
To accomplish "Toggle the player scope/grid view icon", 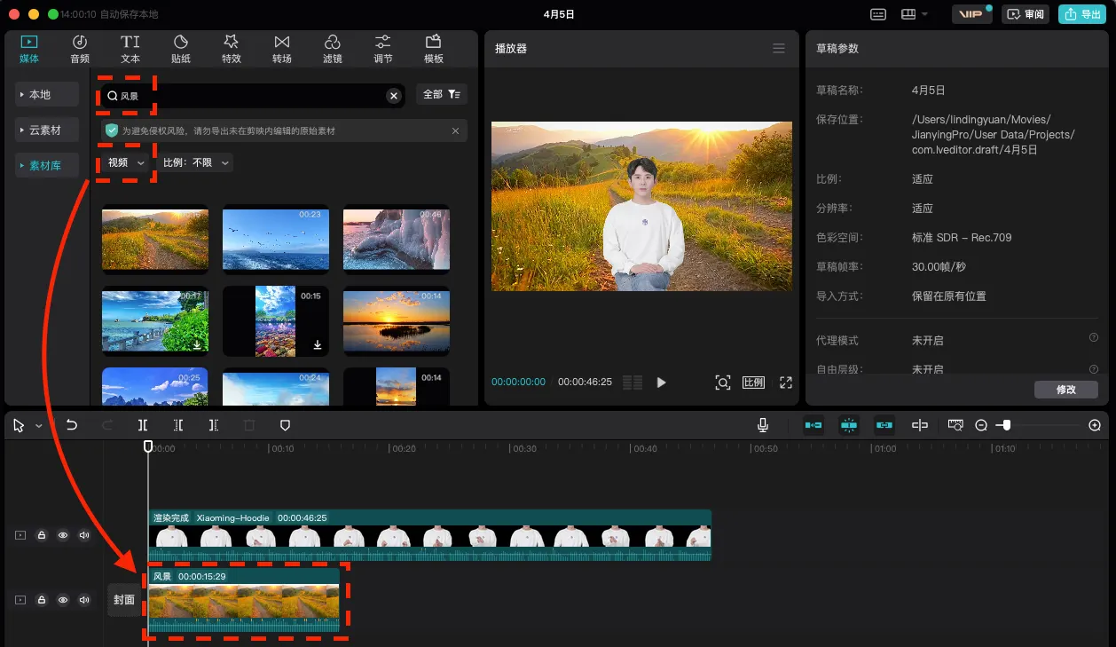I will (x=633, y=383).
